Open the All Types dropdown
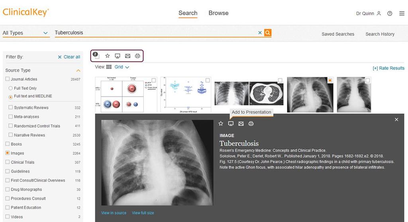The height and width of the screenshot is (222, 408). 26,33
